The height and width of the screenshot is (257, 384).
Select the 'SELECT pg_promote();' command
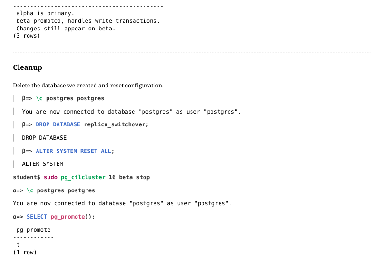click(54, 217)
